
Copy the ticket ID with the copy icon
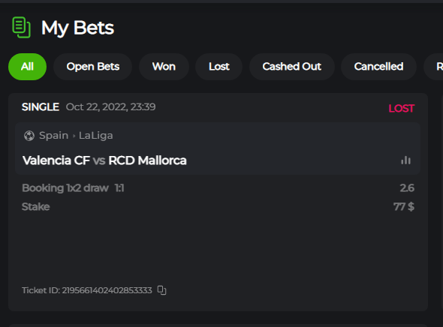click(162, 290)
